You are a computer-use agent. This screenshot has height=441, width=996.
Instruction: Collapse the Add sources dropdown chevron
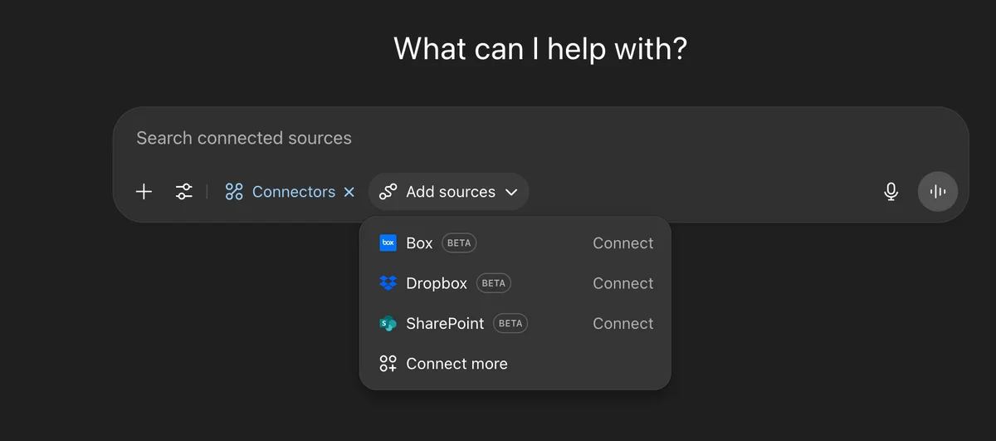click(x=511, y=192)
